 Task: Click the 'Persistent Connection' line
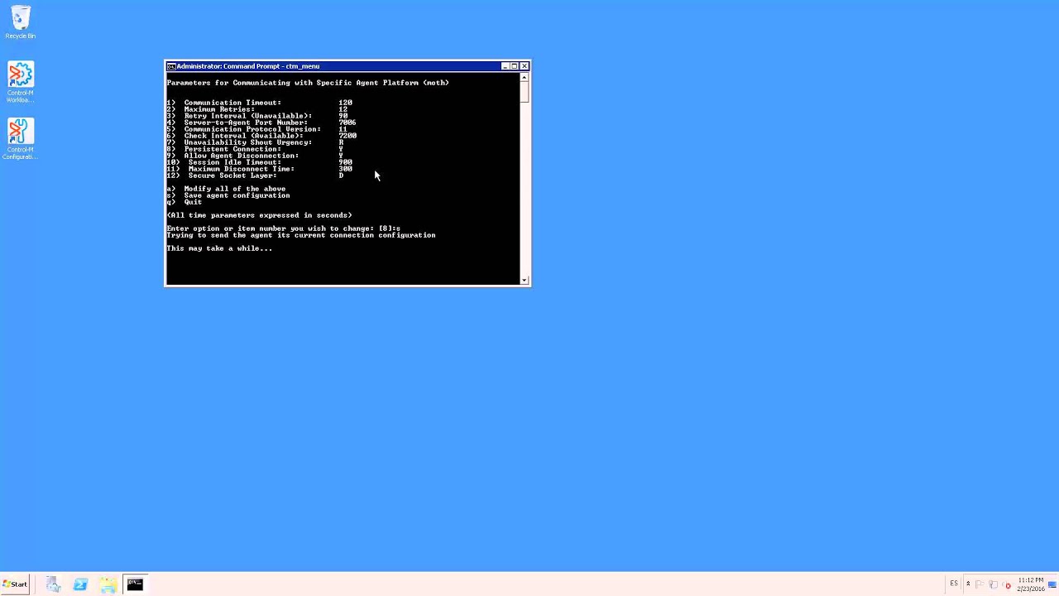tap(255, 149)
